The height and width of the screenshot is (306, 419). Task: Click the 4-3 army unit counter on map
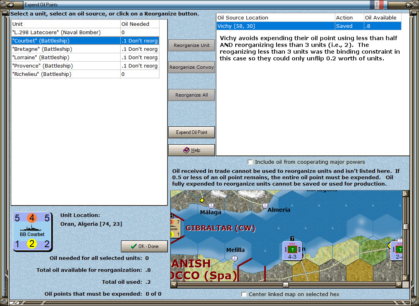pos(292,251)
